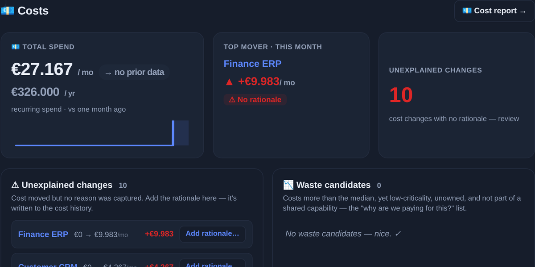The image size is (535, 267).
Task: Click the total spend sparkline chart
Action: (102, 133)
